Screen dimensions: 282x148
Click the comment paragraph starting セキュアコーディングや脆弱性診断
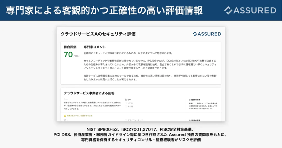click(150, 64)
